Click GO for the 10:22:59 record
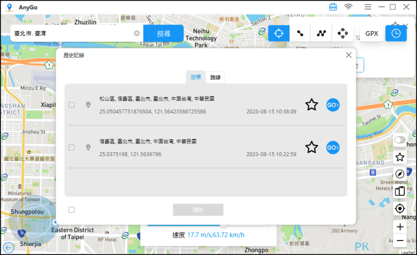417x255 pixels. point(333,147)
